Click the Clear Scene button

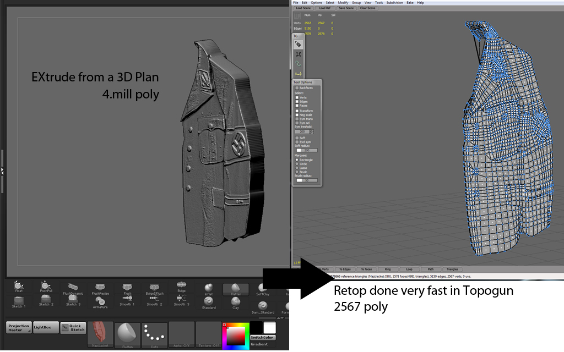[367, 8]
